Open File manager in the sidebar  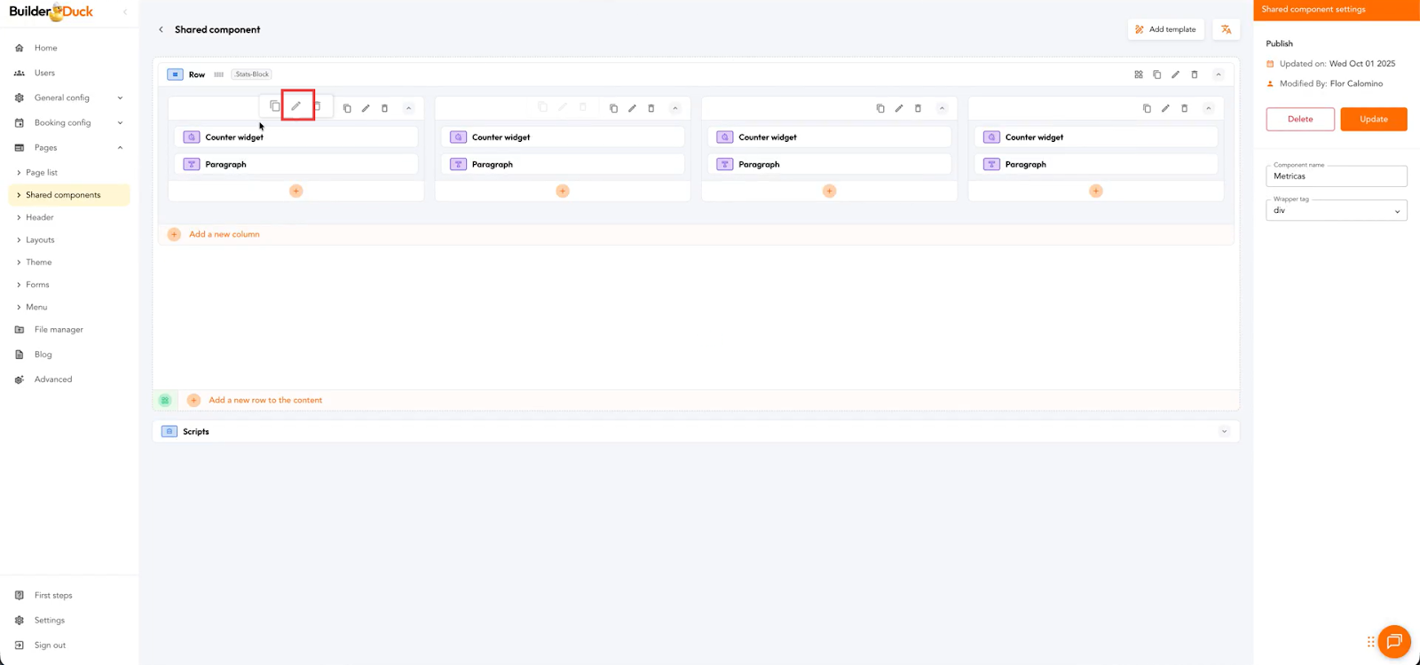click(59, 329)
